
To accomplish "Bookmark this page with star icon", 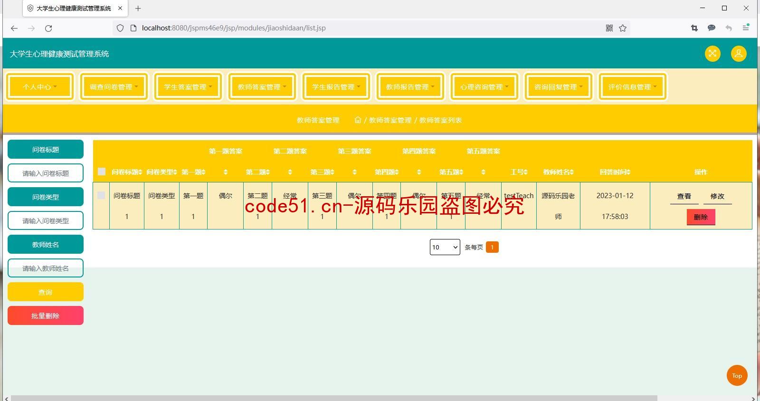I will point(623,28).
